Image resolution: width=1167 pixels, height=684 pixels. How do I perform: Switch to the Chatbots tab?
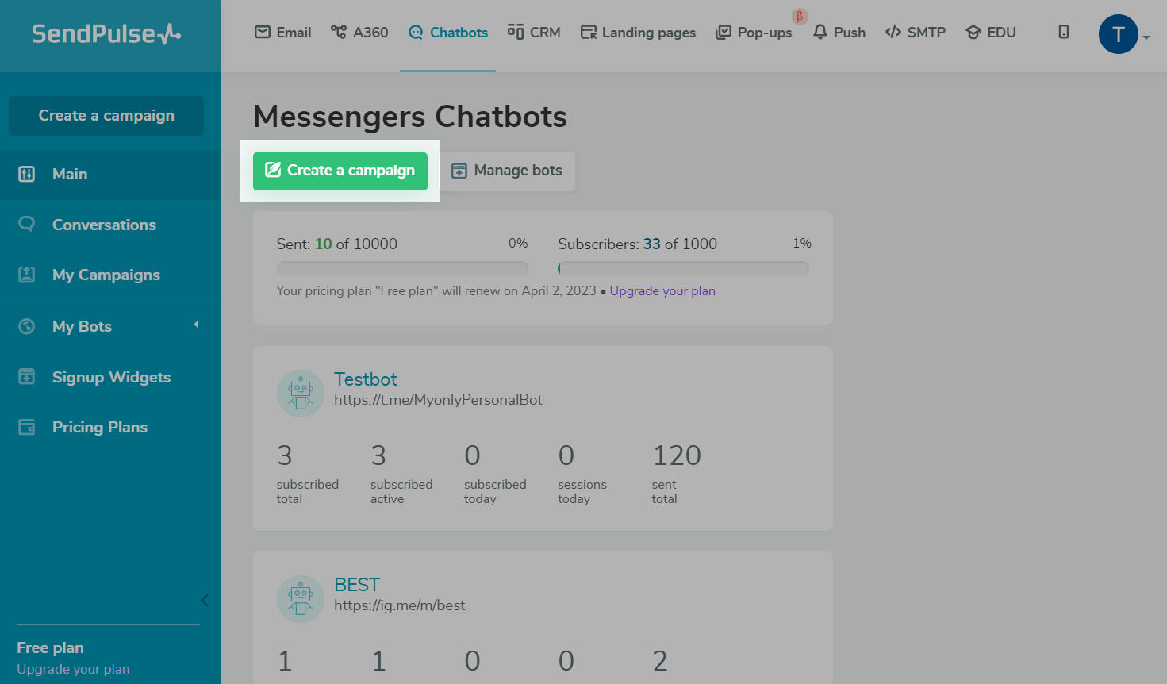(448, 32)
